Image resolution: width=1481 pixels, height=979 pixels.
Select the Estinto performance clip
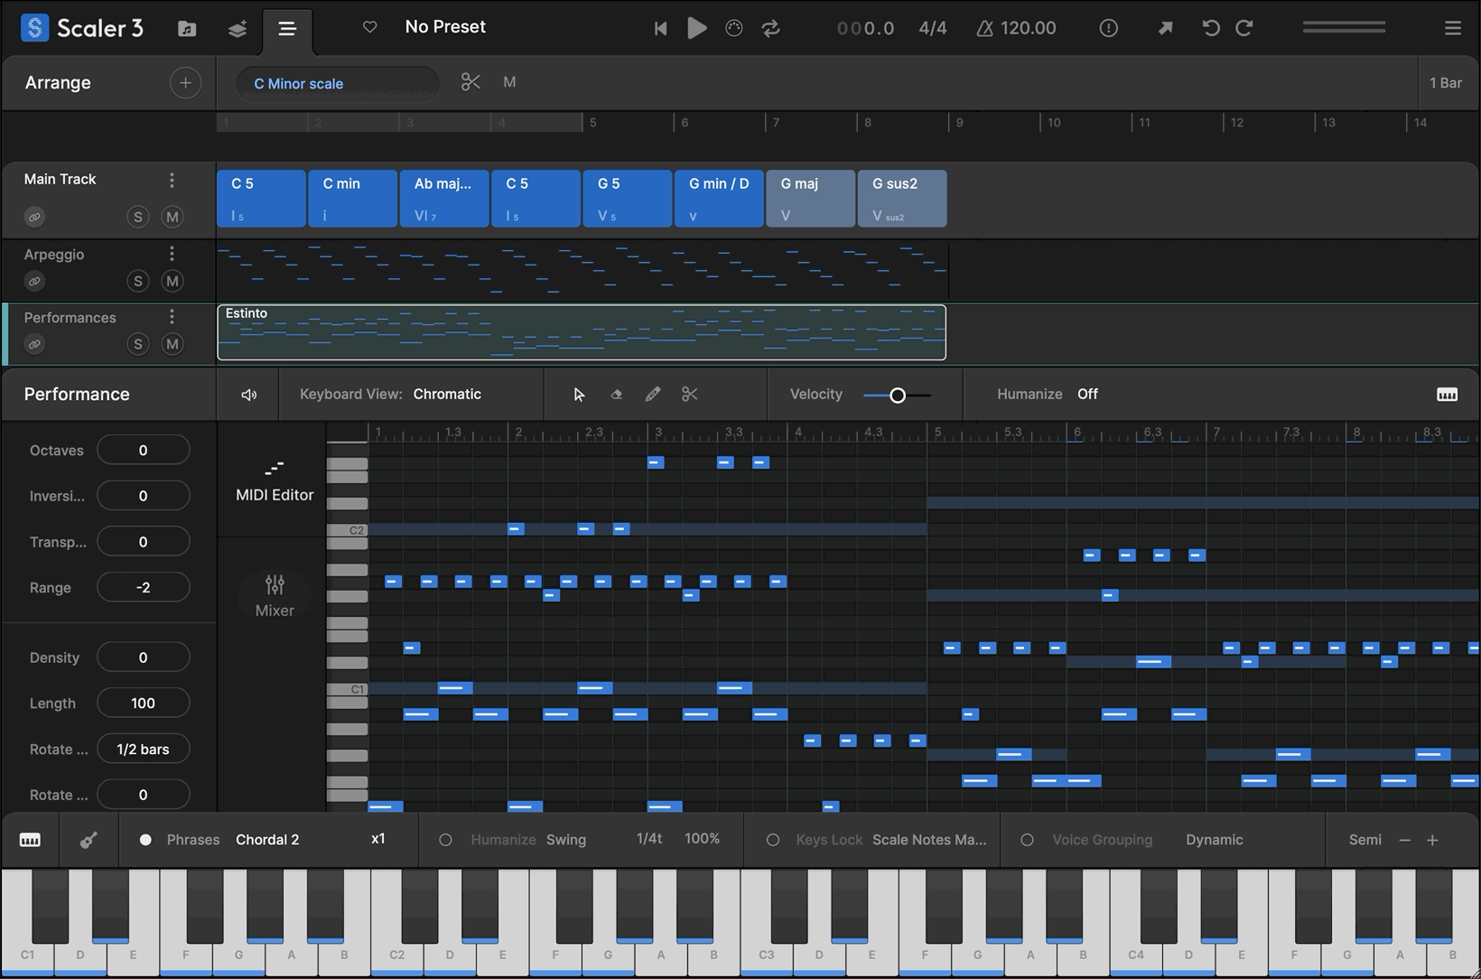tap(582, 332)
